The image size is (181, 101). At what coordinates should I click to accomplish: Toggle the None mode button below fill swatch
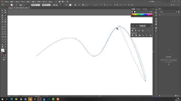6,55
